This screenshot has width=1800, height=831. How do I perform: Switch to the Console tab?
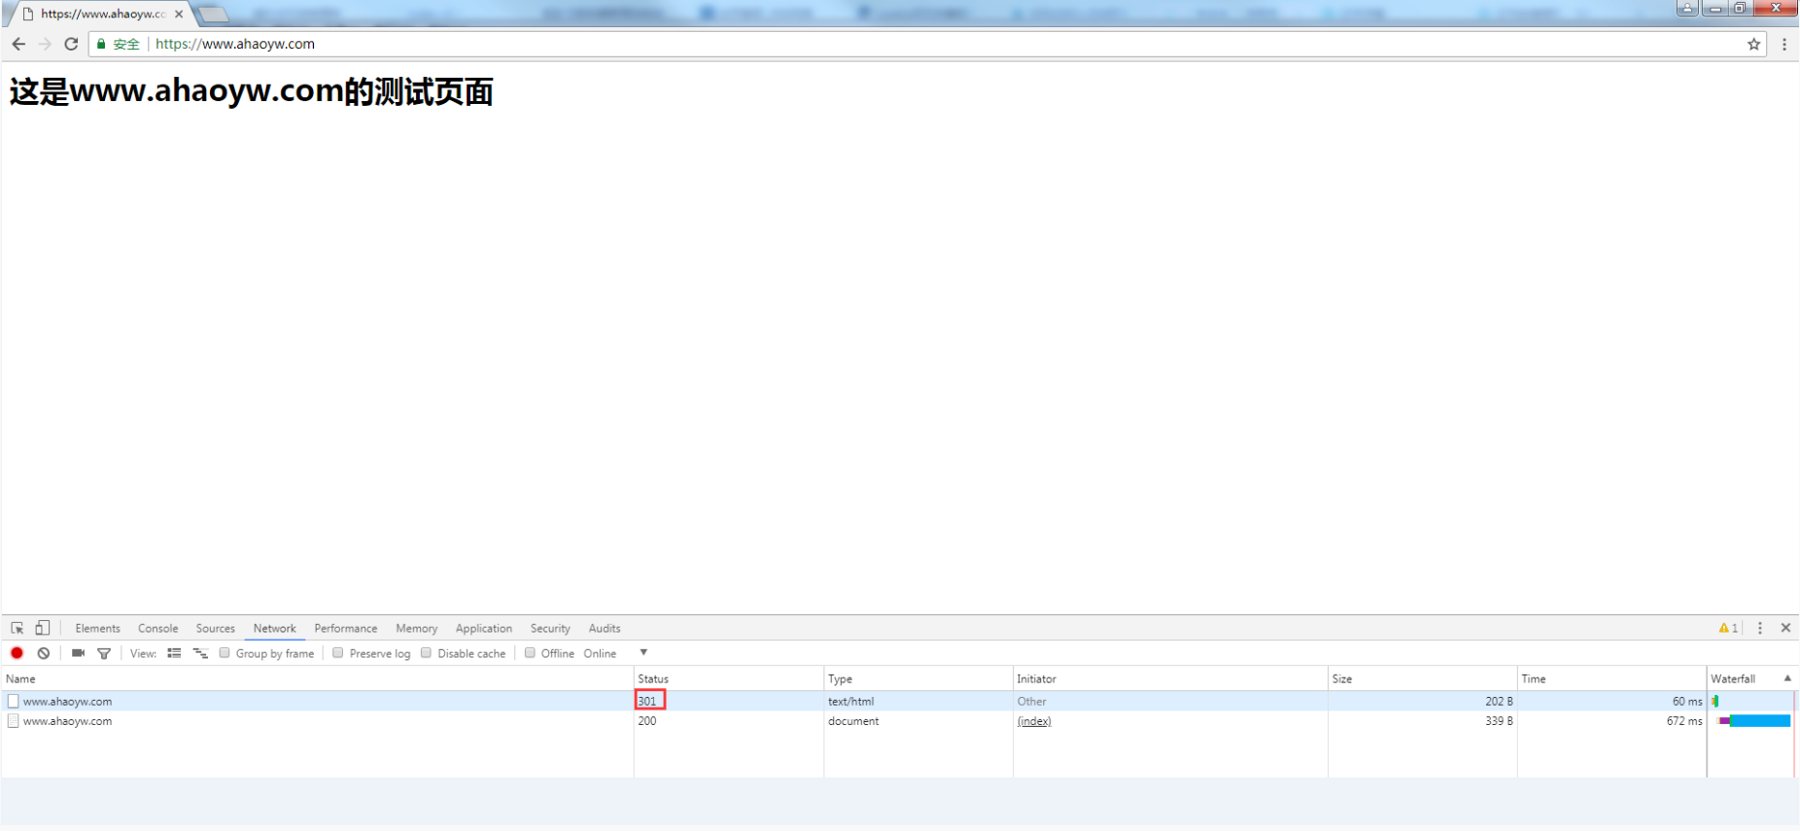coord(157,629)
